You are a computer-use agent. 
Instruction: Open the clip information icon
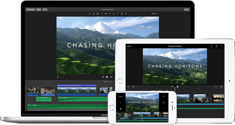click(126, 14)
